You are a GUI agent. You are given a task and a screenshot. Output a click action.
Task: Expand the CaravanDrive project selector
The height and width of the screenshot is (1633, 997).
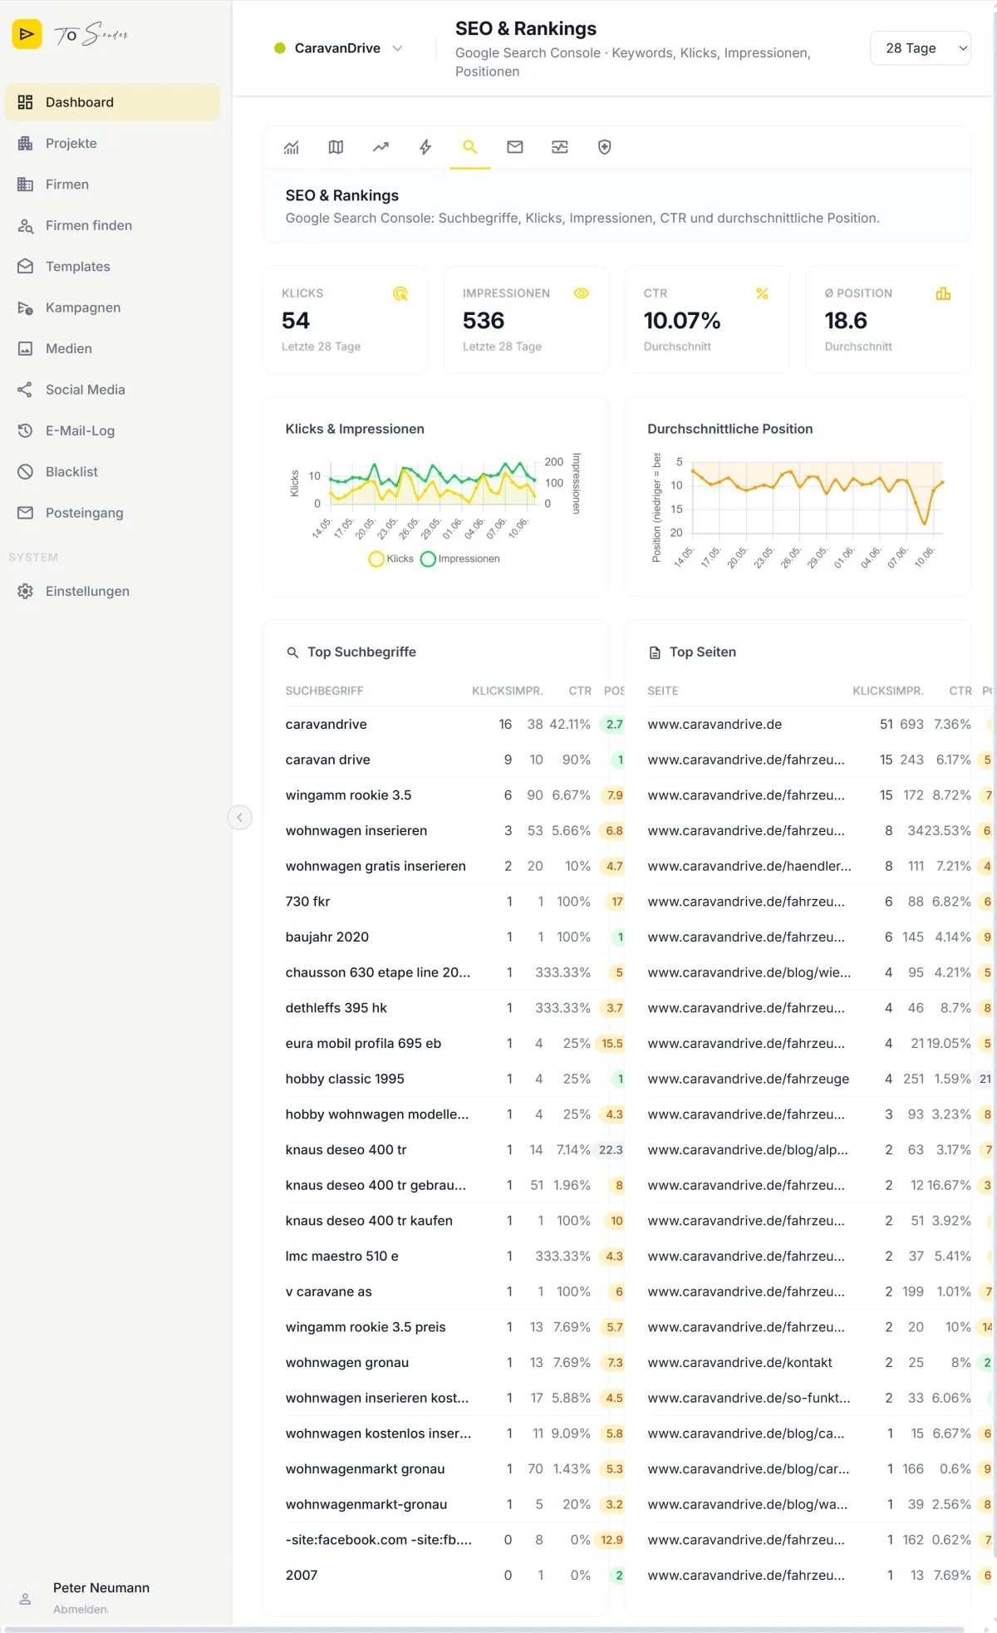[338, 48]
